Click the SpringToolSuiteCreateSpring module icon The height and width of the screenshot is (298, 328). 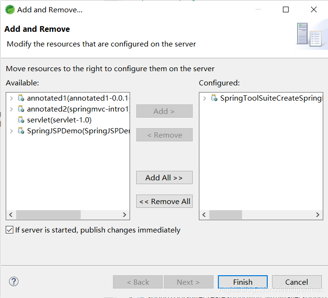pyautogui.click(x=214, y=98)
